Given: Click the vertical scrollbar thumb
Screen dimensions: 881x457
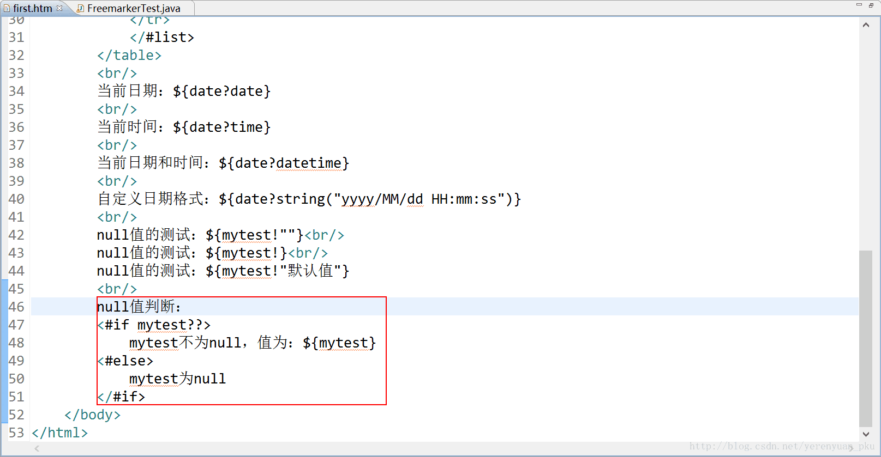Looking at the screenshot, I should (866, 339).
